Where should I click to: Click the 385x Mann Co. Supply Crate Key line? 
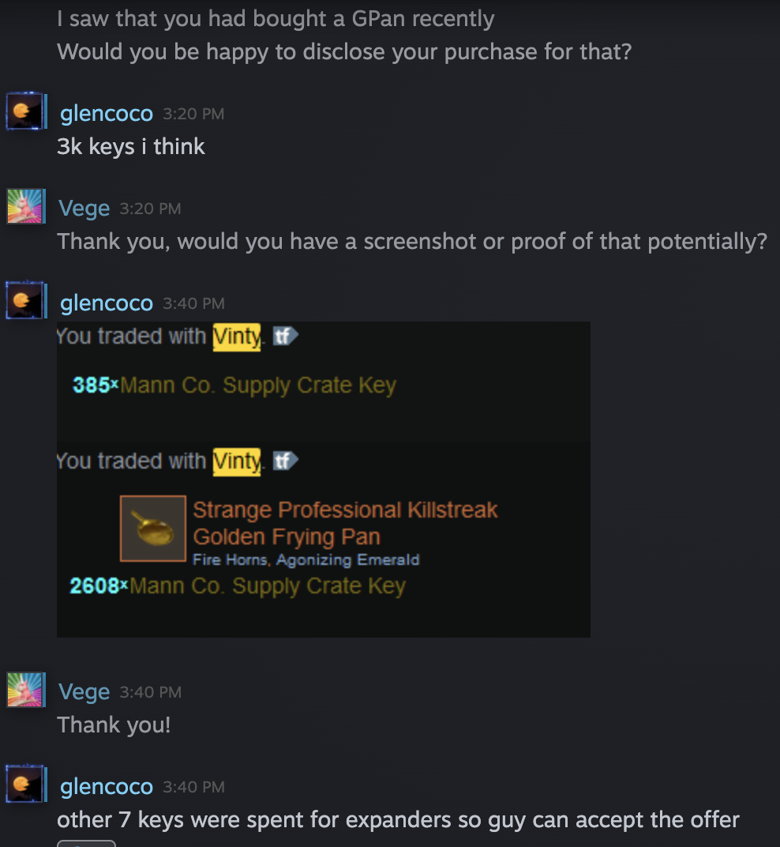pos(234,385)
